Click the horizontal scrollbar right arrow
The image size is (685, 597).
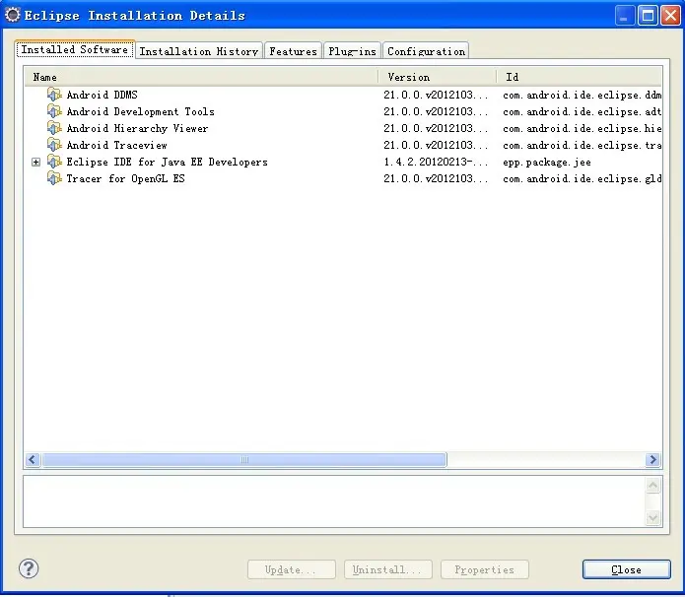[x=652, y=459]
